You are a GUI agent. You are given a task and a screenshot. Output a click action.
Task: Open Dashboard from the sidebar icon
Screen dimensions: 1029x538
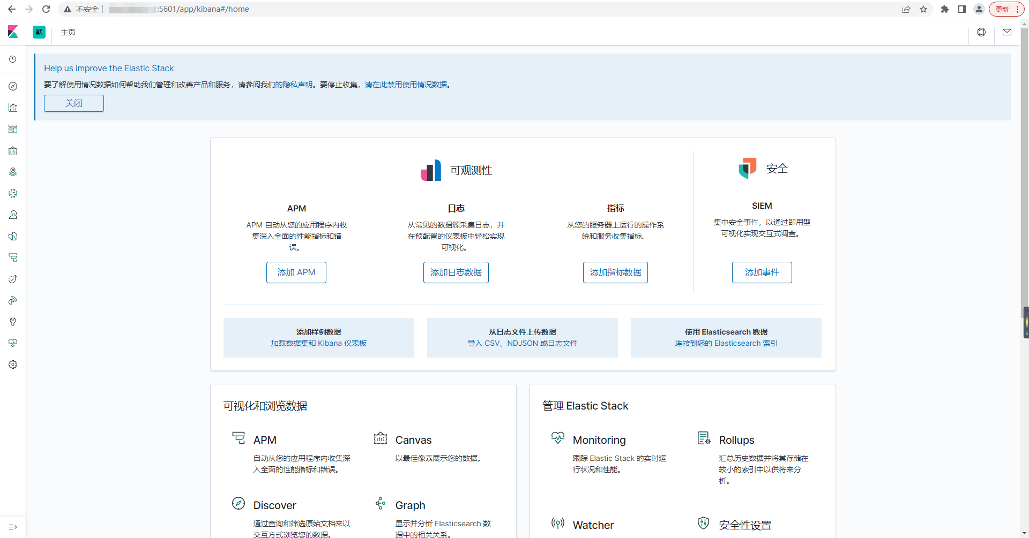pos(13,129)
